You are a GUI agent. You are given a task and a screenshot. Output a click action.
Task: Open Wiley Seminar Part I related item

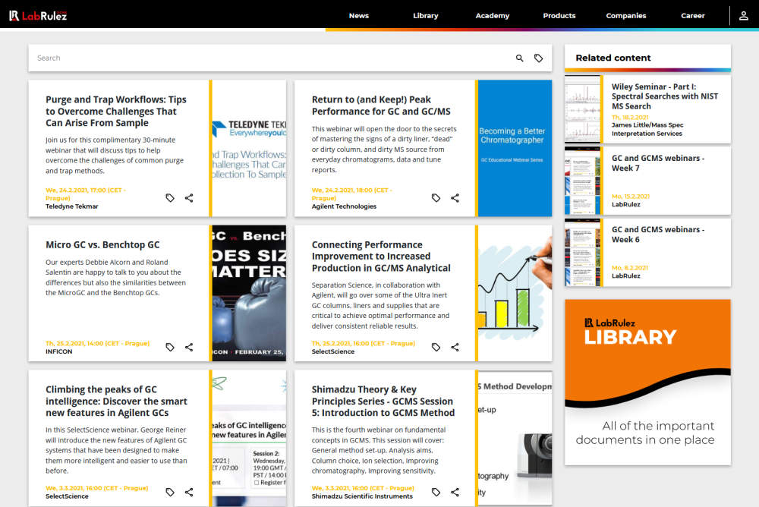tap(665, 96)
